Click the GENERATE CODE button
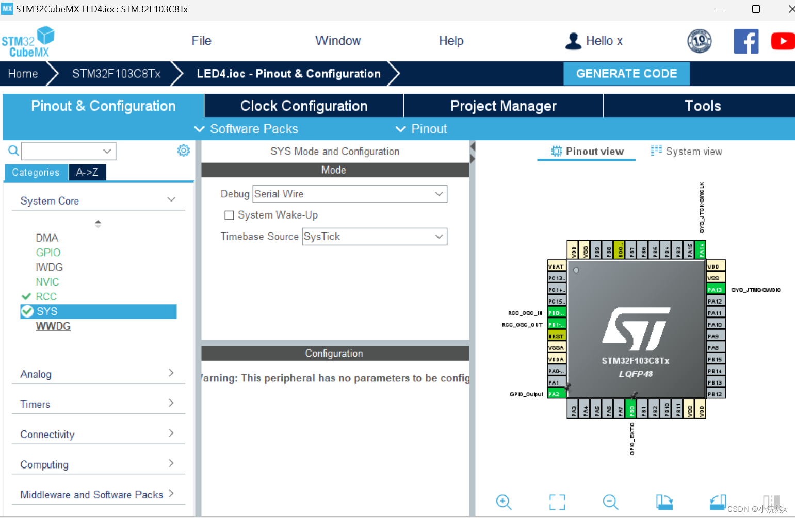Screen dimensions: 795x518 pyautogui.click(x=626, y=73)
